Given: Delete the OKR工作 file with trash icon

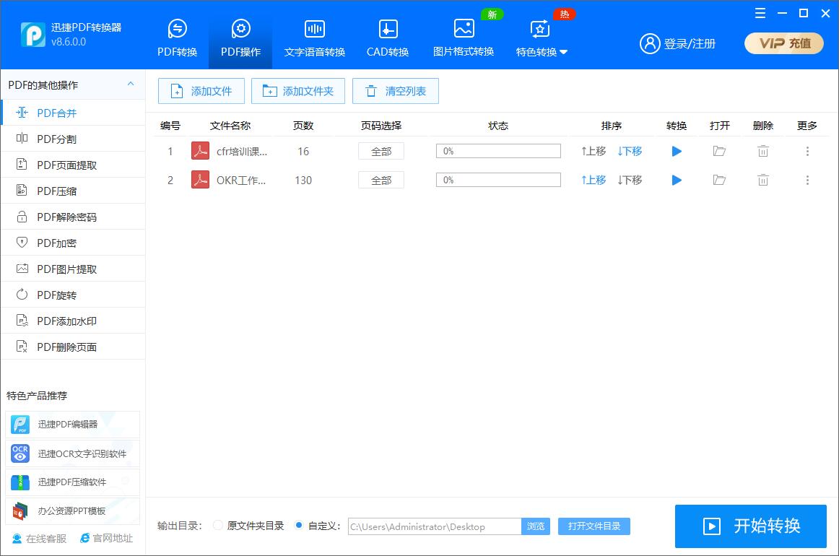Looking at the screenshot, I should click(762, 180).
